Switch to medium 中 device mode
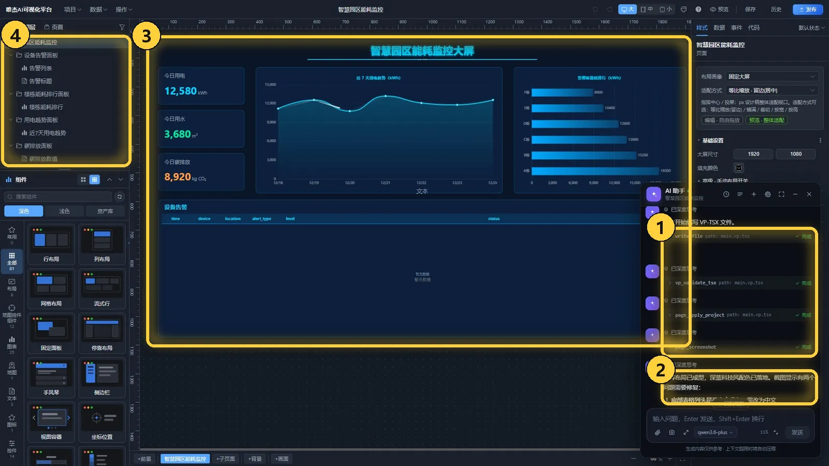The height and width of the screenshot is (466, 829). click(x=647, y=9)
